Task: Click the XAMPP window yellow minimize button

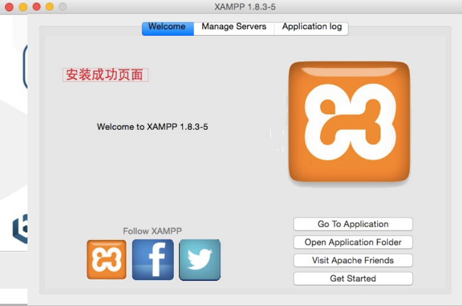Action: pyautogui.click(x=49, y=7)
